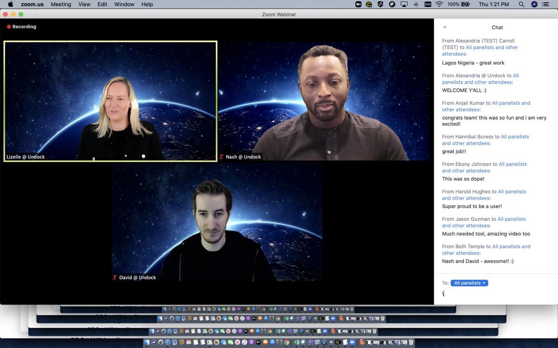Collapse the Chat panel chevron
Image resolution: width=558 pixels, height=348 pixels.
(445, 27)
